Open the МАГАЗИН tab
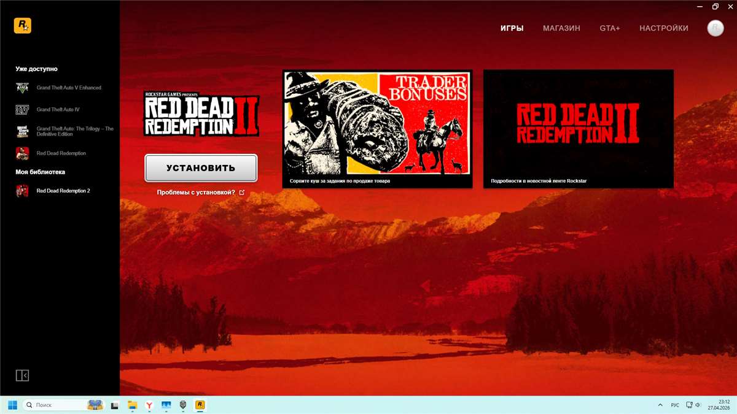Image resolution: width=737 pixels, height=414 pixels. [561, 28]
